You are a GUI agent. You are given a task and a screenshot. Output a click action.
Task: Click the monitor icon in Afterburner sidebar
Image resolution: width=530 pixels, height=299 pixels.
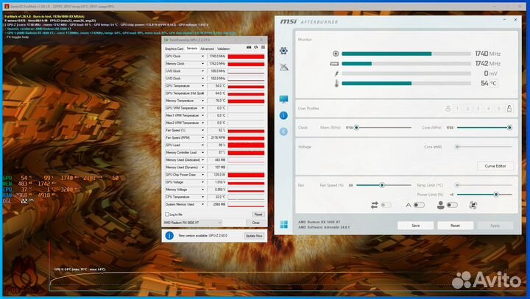(x=284, y=99)
